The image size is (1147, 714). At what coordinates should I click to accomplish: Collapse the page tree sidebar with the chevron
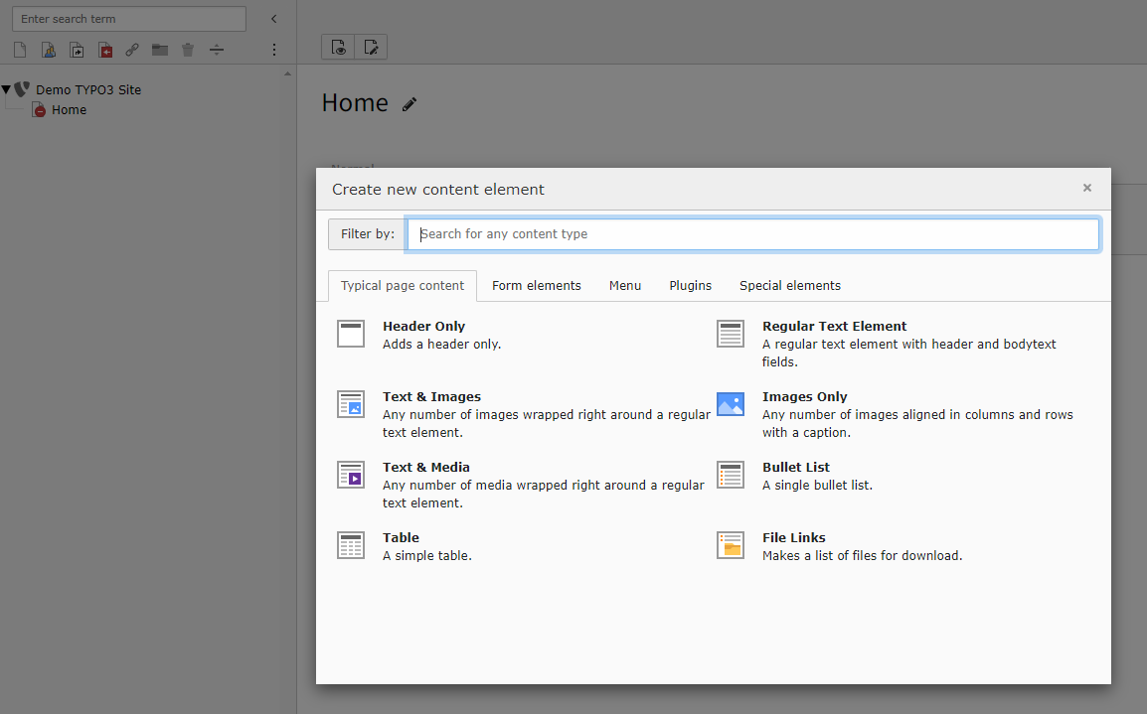273,18
